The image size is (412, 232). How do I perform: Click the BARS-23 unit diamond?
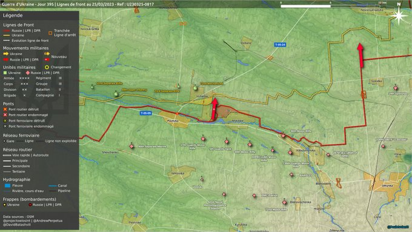pos(291,174)
